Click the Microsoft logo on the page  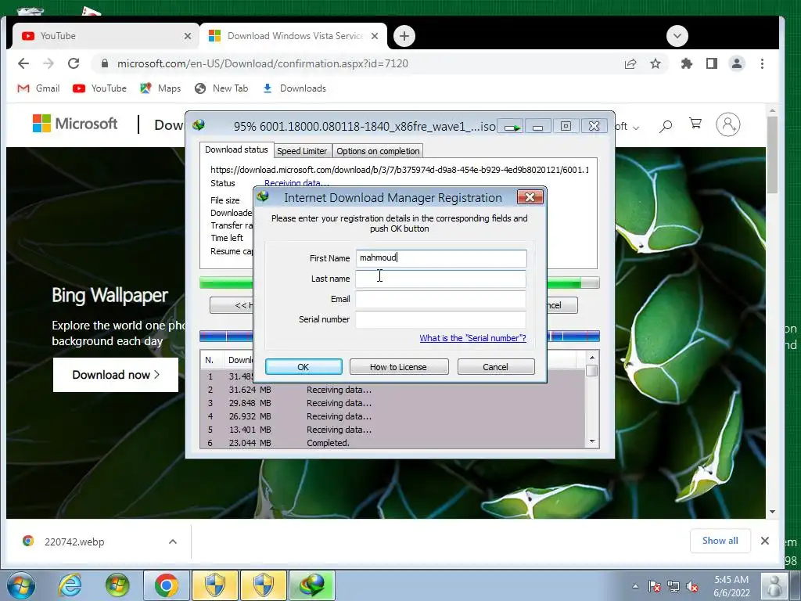click(75, 124)
